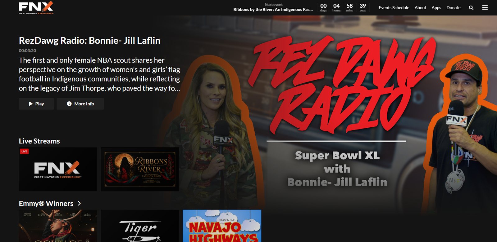Open the FNX live stream thumbnail

pos(58,169)
